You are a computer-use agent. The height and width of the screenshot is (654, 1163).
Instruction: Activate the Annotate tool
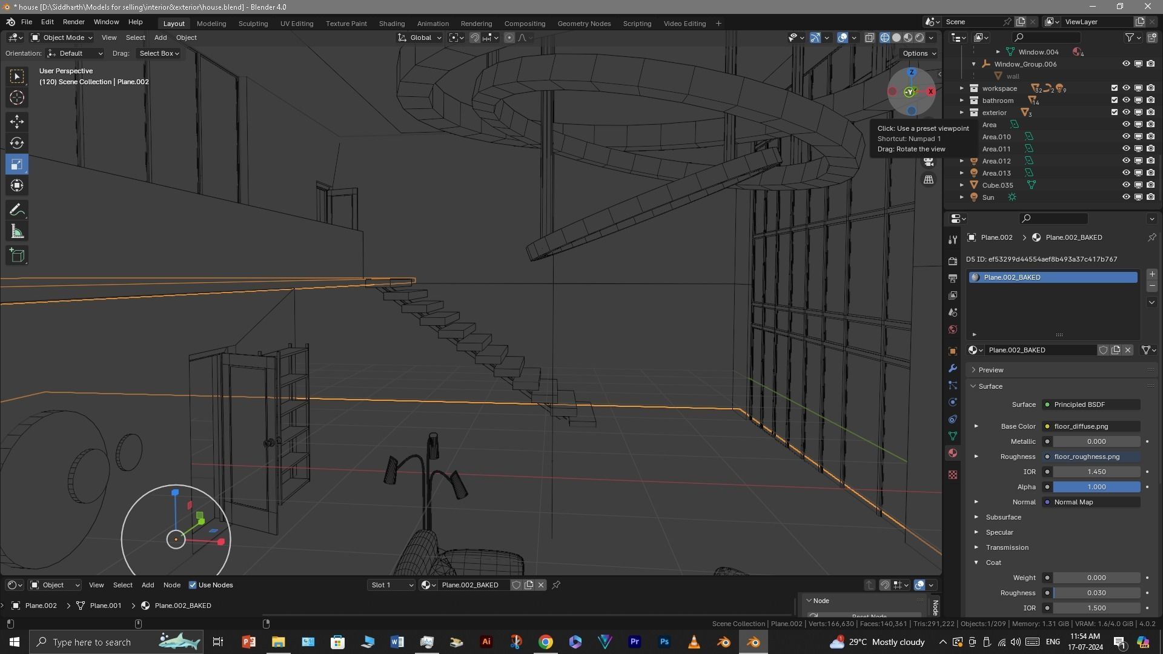[17, 210]
